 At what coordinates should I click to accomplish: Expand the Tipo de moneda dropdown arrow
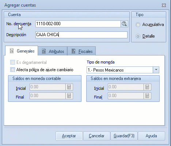[156, 70]
